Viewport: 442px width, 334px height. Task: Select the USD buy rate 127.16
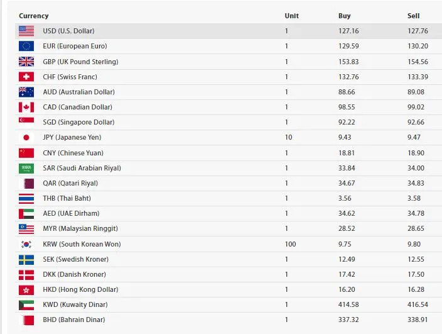click(x=348, y=31)
